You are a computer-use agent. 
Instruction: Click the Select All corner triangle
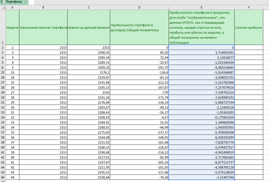[x=3, y=7]
